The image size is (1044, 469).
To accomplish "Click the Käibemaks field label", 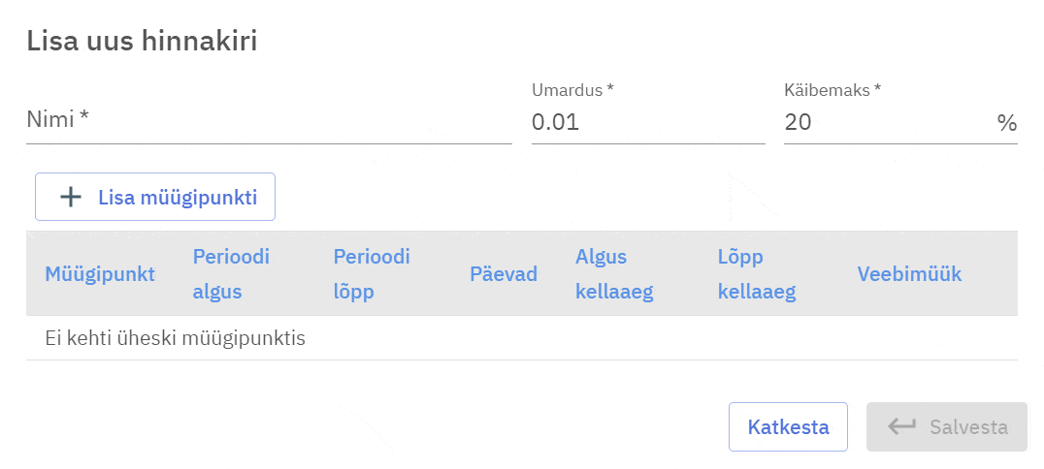I will click(832, 90).
